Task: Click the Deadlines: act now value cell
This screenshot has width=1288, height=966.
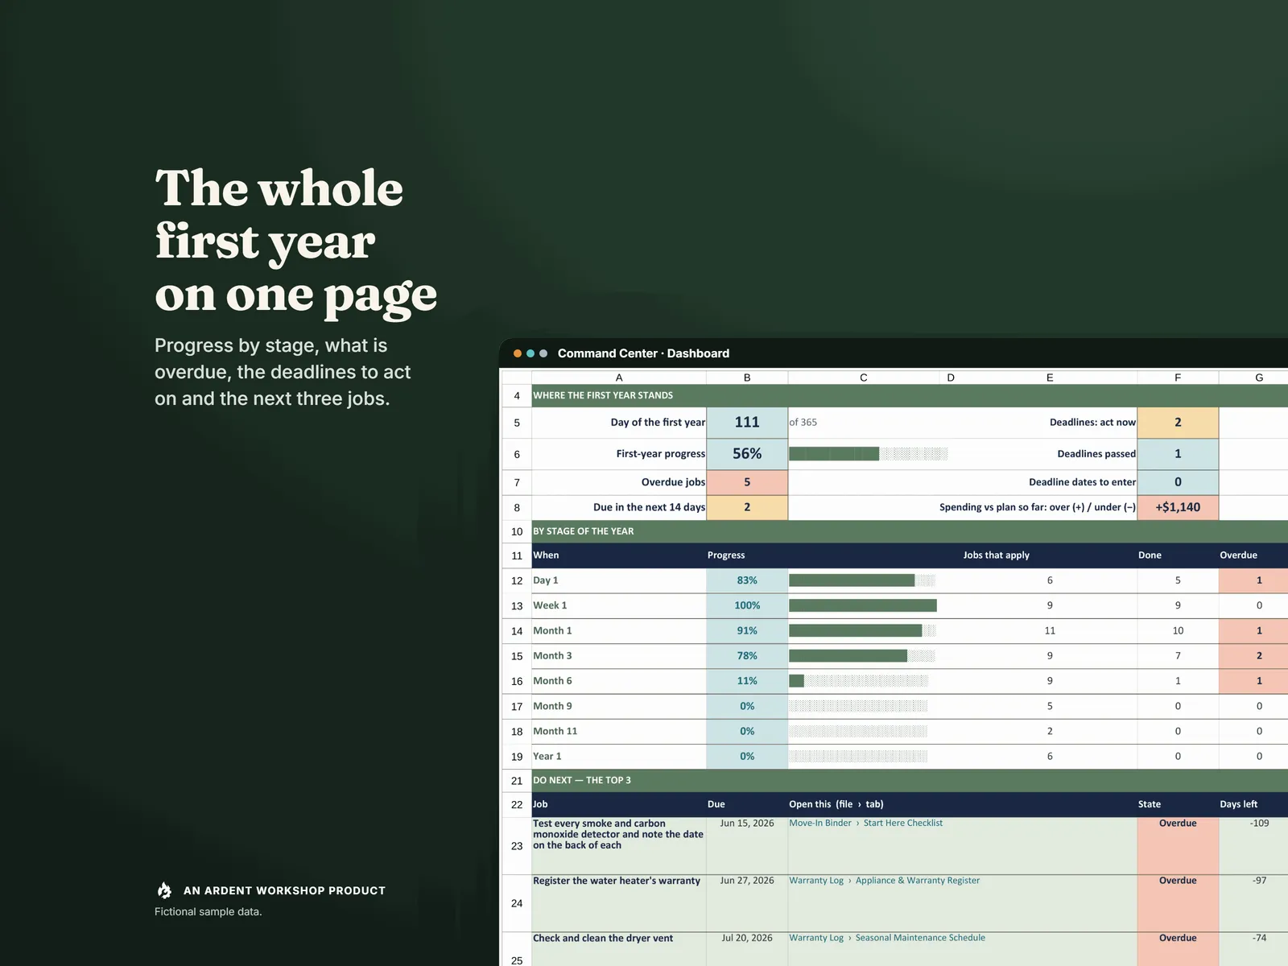Action: [1178, 423]
